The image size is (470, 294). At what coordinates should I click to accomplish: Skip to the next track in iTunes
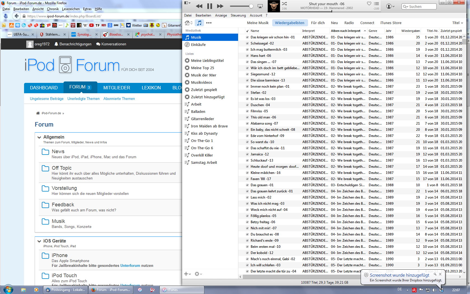[220, 6]
